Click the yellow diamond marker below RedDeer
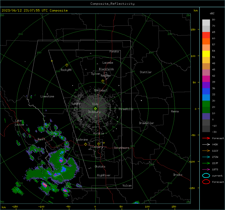The height and width of the screenshot is (210, 225). coord(103,81)
